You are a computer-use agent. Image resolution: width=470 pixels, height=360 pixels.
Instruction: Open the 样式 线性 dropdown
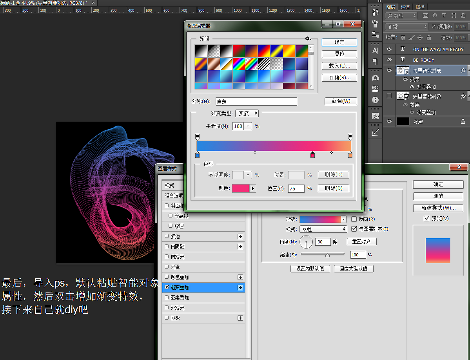click(x=323, y=229)
